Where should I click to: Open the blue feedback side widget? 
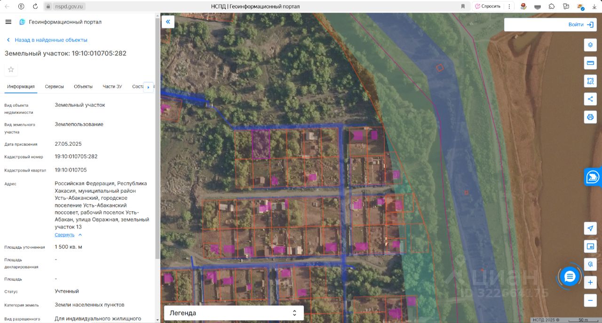[x=593, y=177]
